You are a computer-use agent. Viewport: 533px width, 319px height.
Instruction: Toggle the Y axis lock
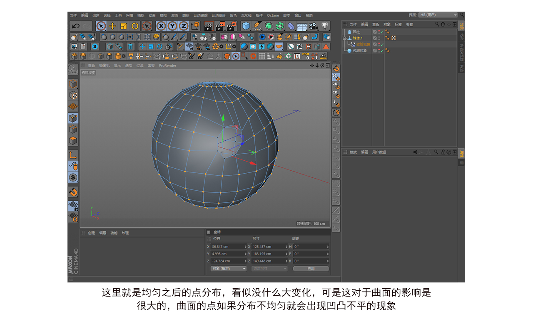(x=172, y=26)
